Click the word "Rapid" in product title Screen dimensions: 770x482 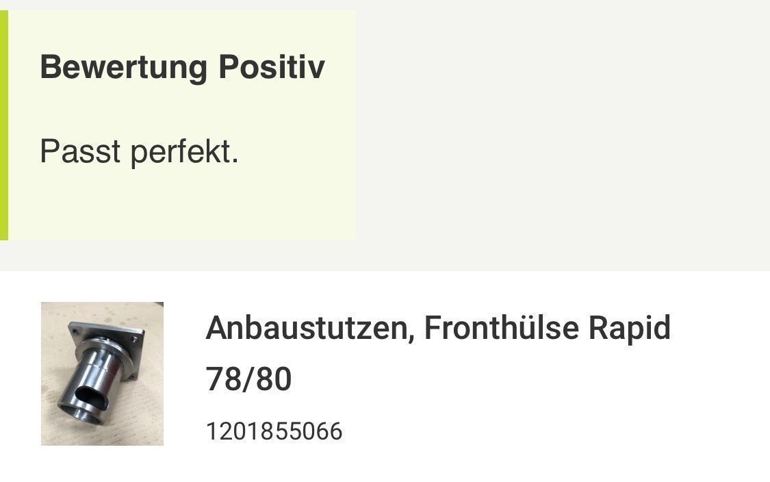630,329
